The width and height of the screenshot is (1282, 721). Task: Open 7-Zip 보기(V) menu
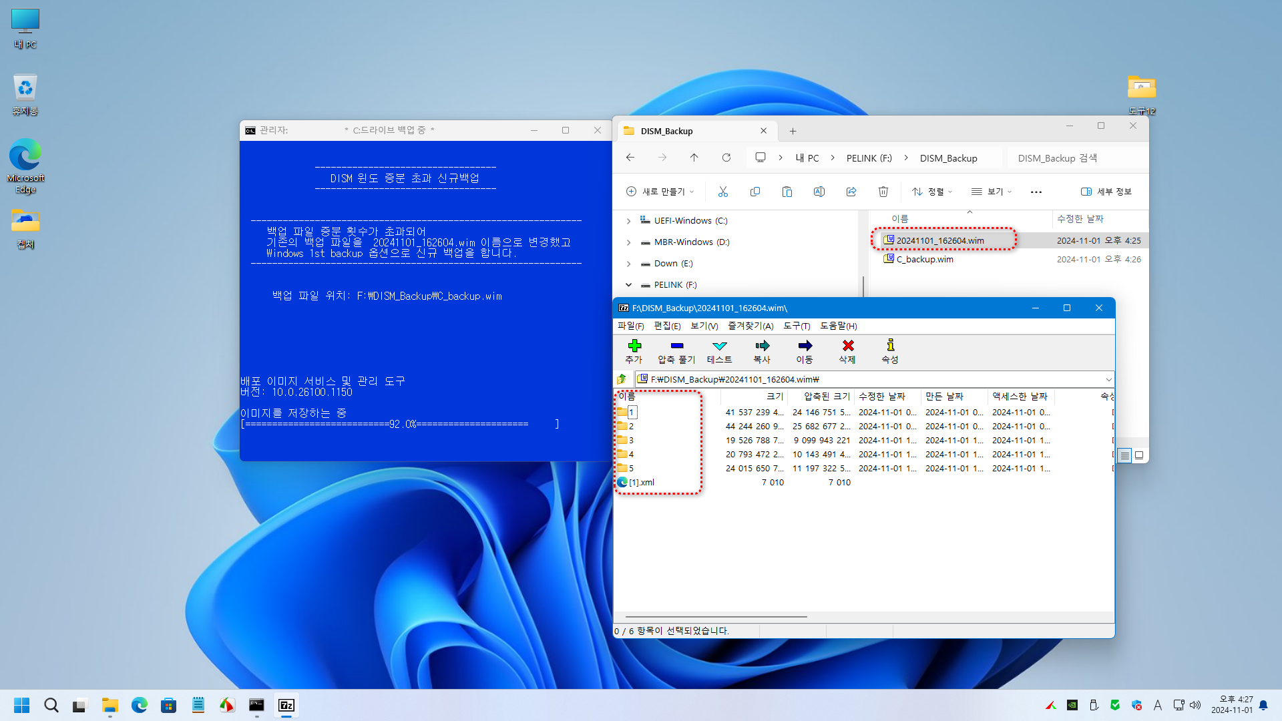[704, 326]
